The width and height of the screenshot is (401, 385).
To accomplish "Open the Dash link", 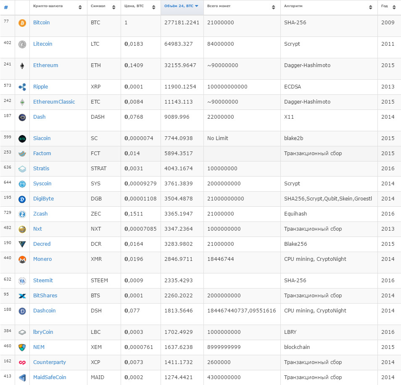I will [40, 117].
